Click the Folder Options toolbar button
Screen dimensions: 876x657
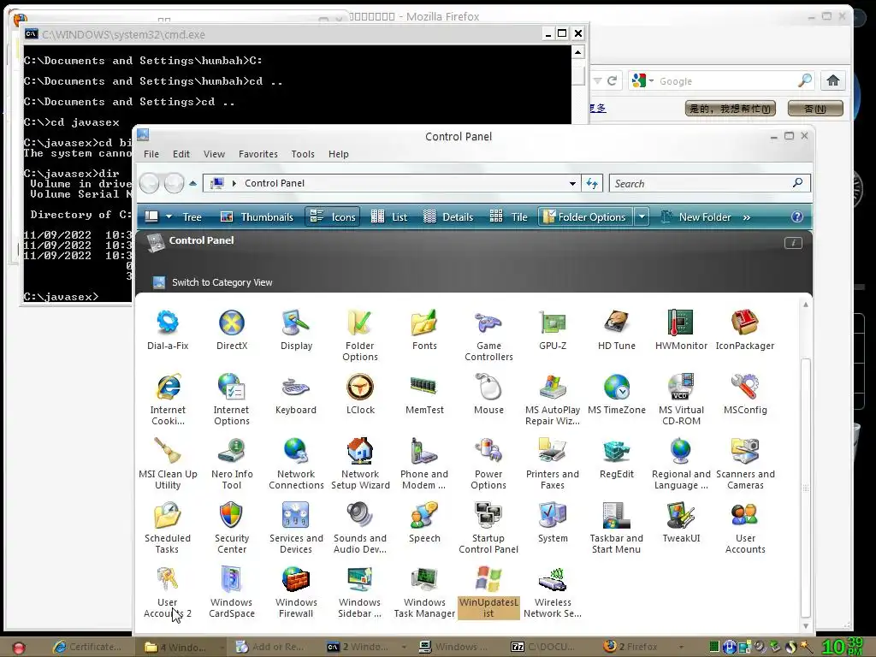(x=585, y=216)
